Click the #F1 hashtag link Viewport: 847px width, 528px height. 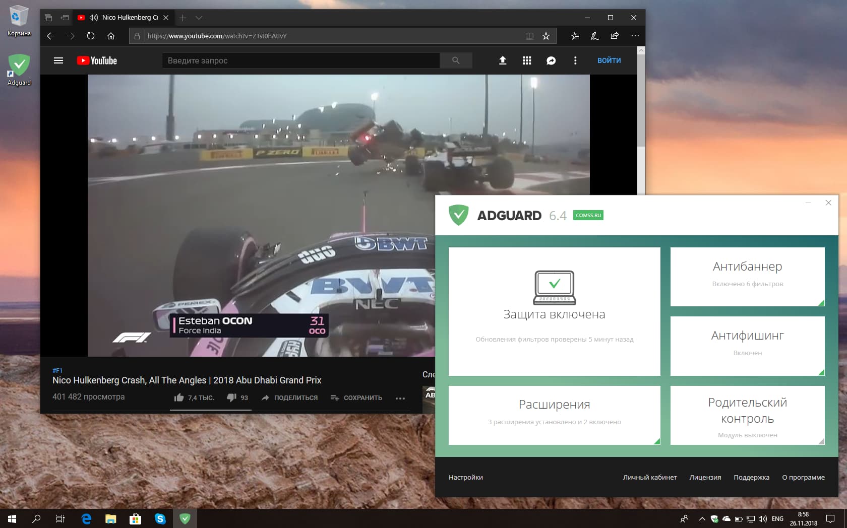click(57, 370)
